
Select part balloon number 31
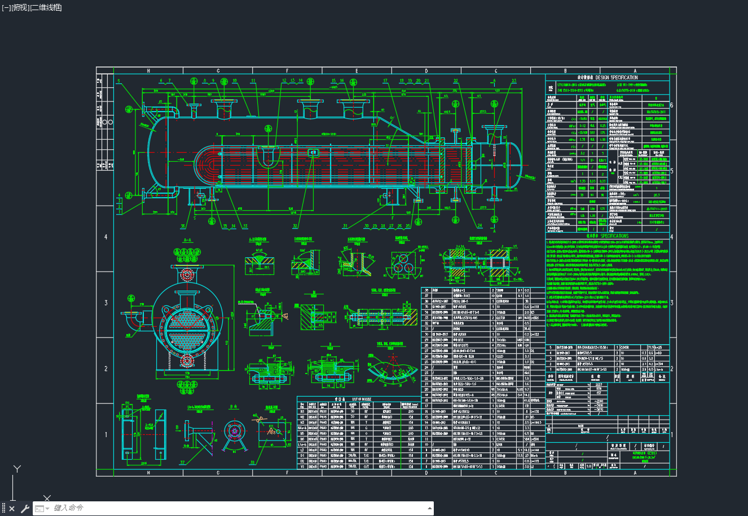point(345,226)
